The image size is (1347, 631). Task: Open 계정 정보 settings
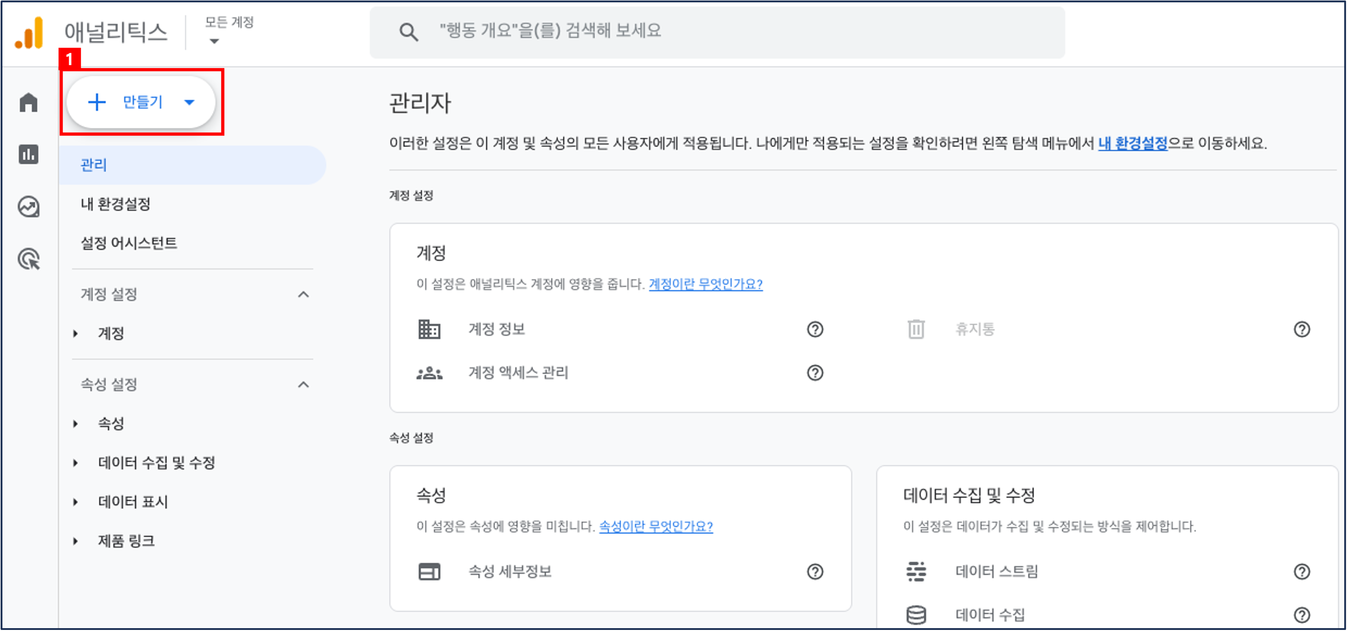click(497, 329)
